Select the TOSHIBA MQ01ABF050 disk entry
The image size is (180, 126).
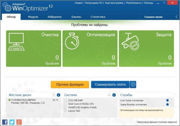tap(23, 100)
